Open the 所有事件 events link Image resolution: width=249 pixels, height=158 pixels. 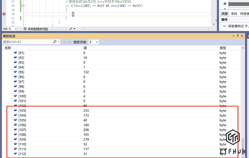click(x=238, y=26)
